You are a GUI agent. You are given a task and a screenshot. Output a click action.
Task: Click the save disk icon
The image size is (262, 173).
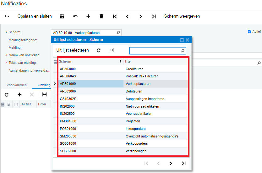(62, 16)
